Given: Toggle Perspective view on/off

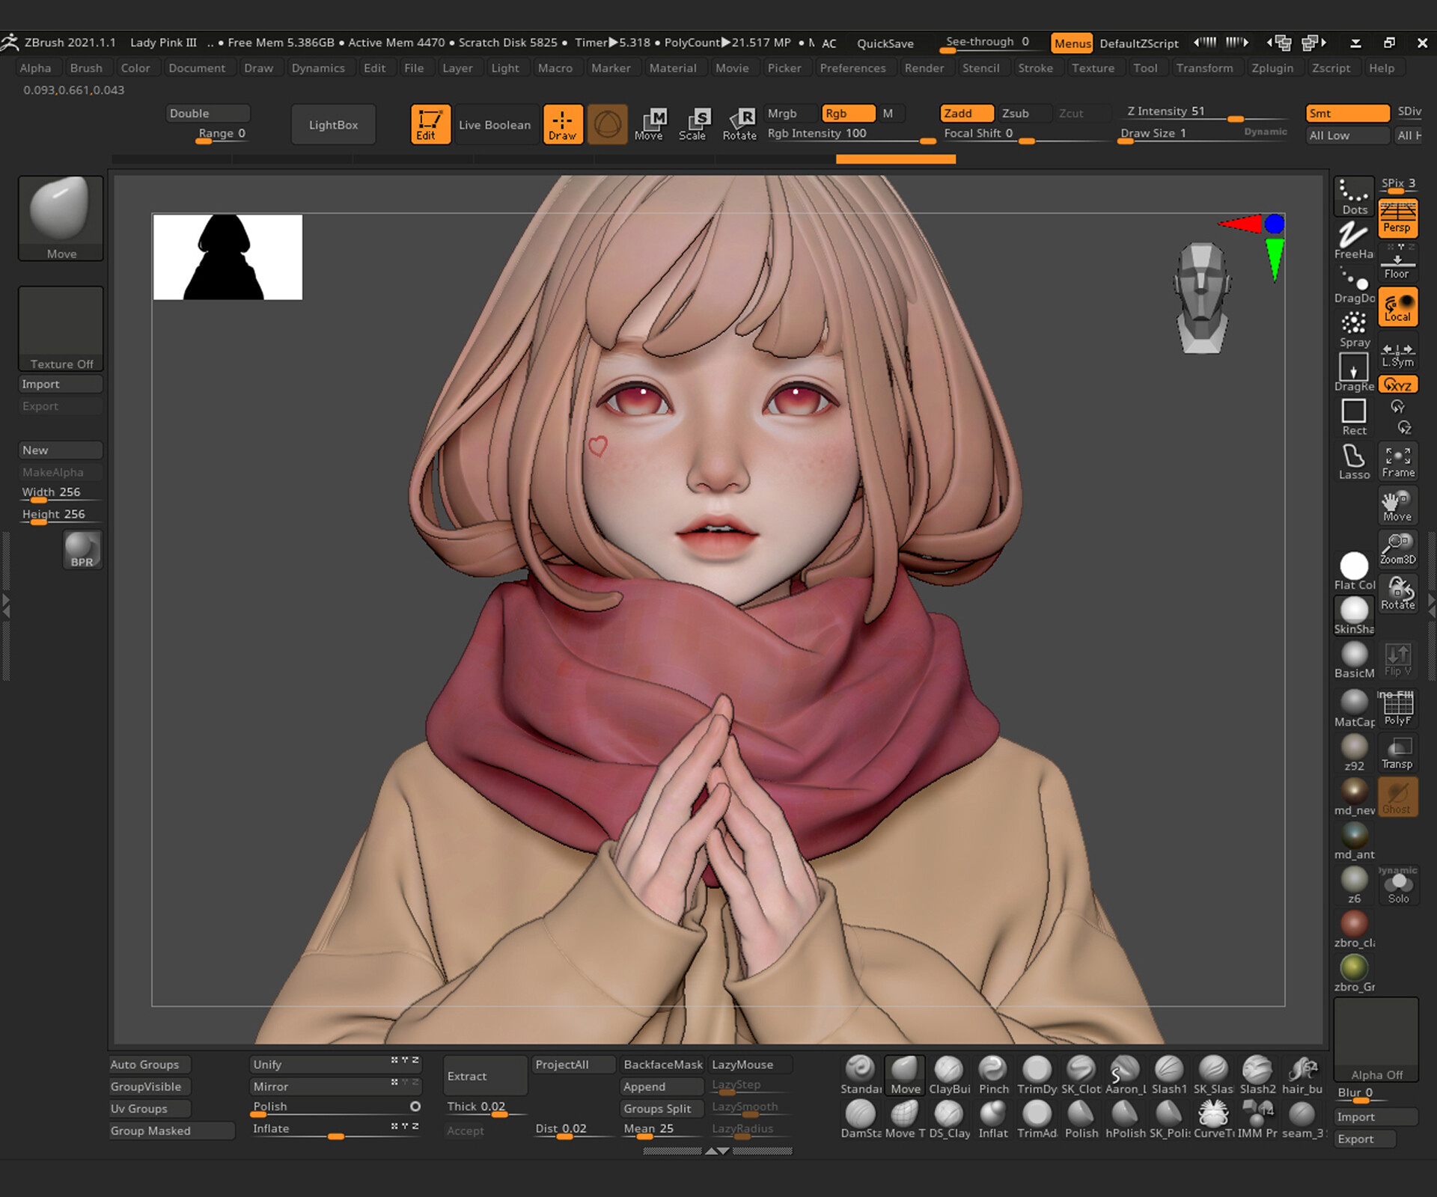Looking at the screenshot, I should [1398, 218].
